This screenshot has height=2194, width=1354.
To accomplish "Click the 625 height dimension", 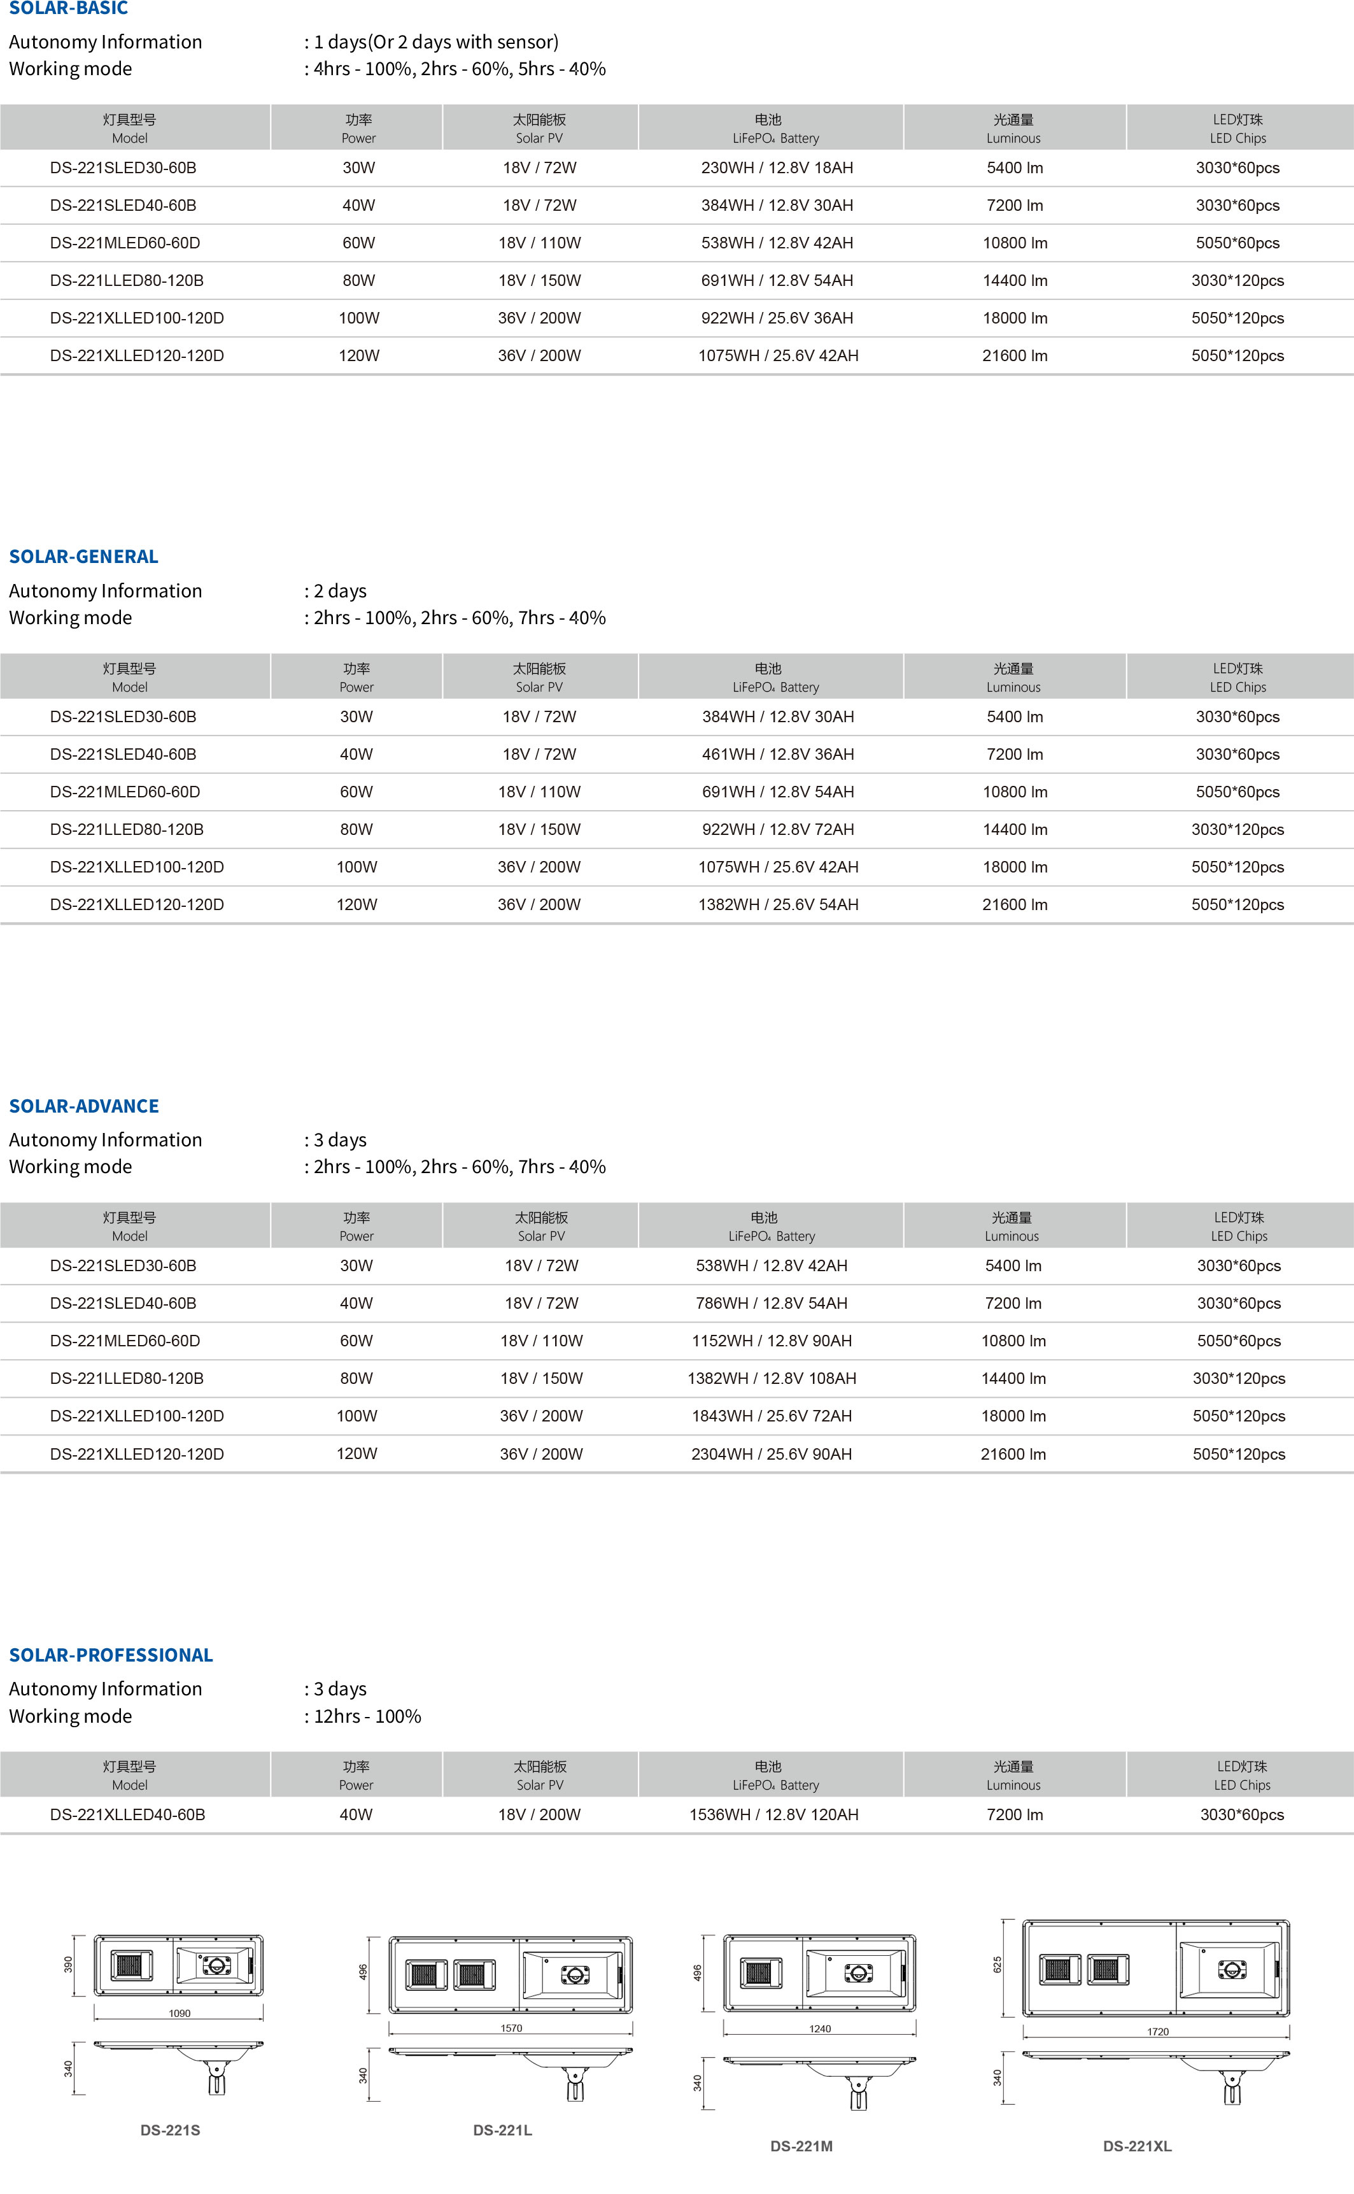I will coord(998,1965).
